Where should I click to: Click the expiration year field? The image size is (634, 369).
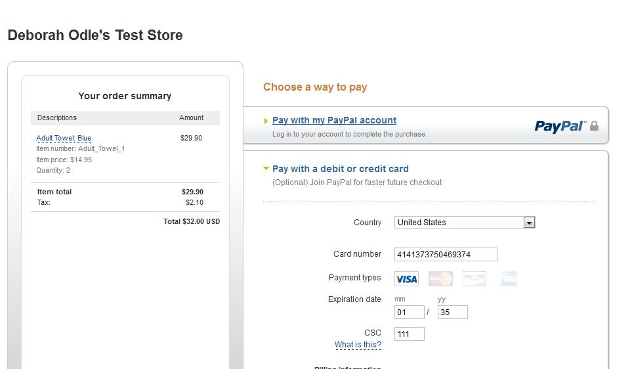452,313
